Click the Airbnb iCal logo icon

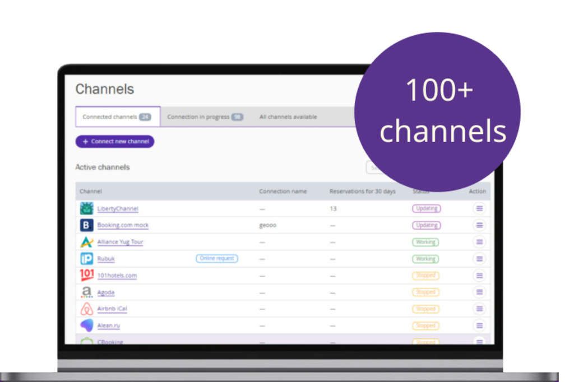pos(86,308)
